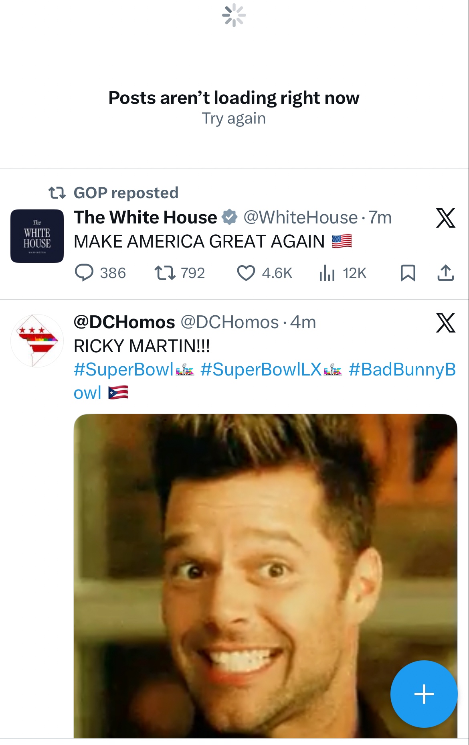Open The White House profile avatar
469x745 pixels.
pyautogui.click(x=37, y=236)
